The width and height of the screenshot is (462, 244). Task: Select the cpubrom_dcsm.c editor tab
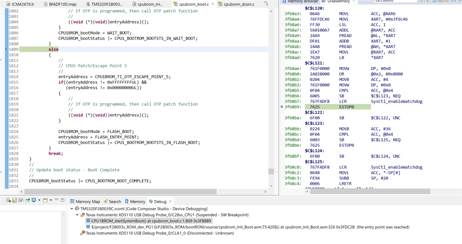(x=239, y=4)
